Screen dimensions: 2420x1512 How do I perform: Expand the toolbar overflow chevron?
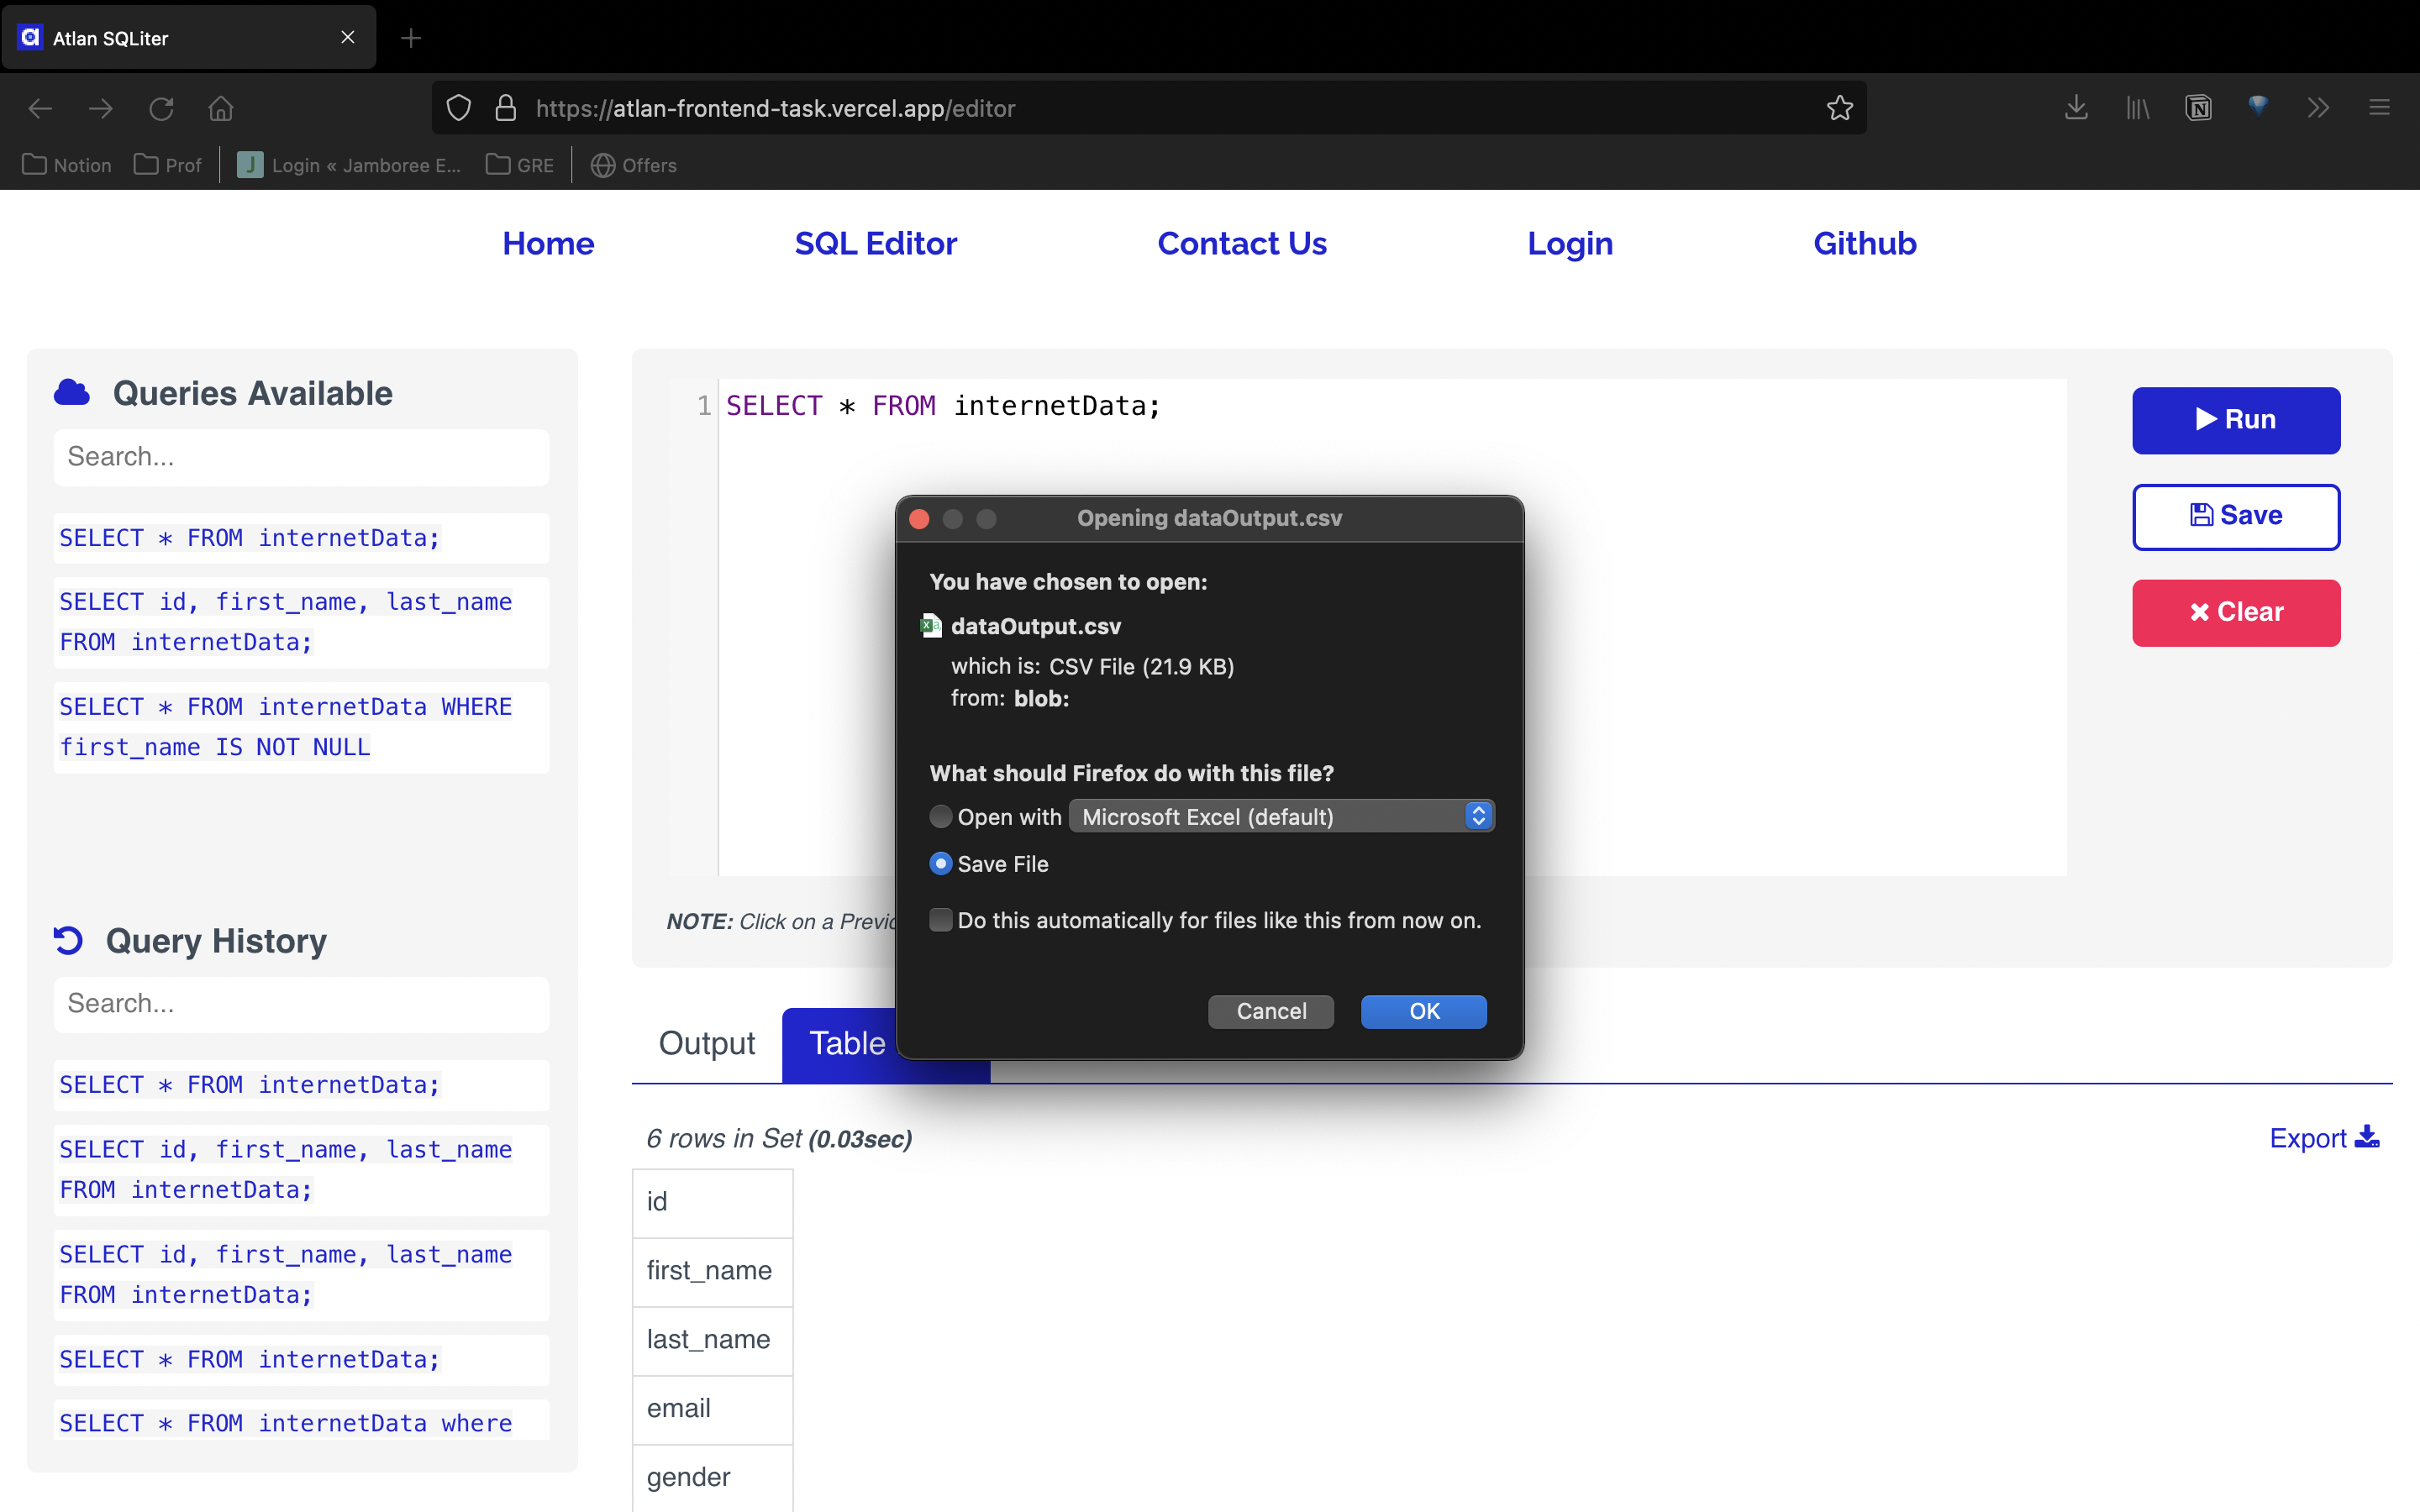[2318, 108]
